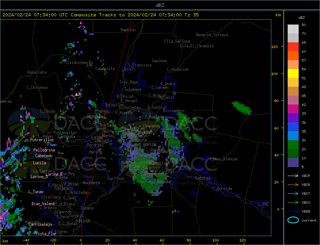Viewport: 320px width, 245px height.
Task: Click the dBZ title at top center
Action: [x=160, y=5]
